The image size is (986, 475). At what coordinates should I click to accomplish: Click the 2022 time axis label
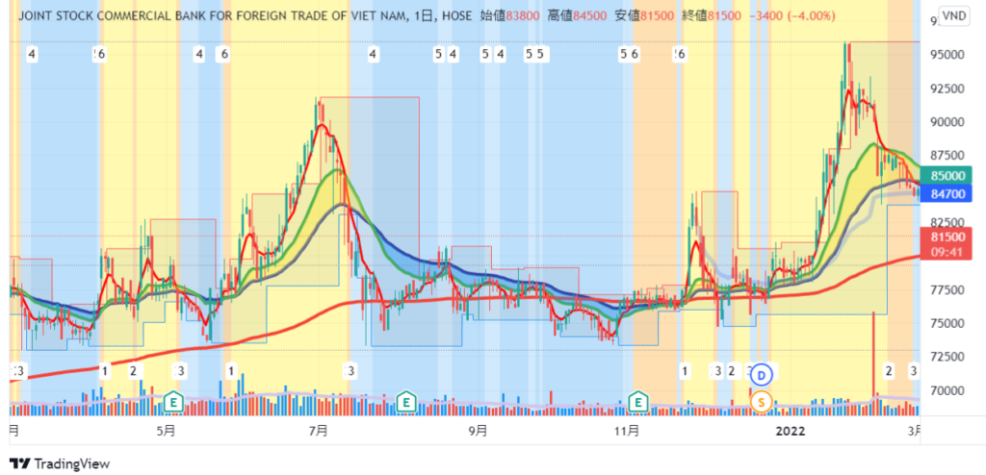coord(791,431)
